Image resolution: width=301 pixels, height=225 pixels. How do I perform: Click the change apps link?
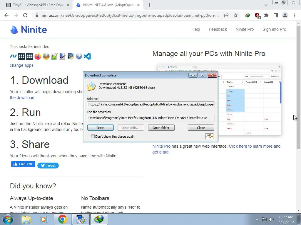click(x=22, y=65)
